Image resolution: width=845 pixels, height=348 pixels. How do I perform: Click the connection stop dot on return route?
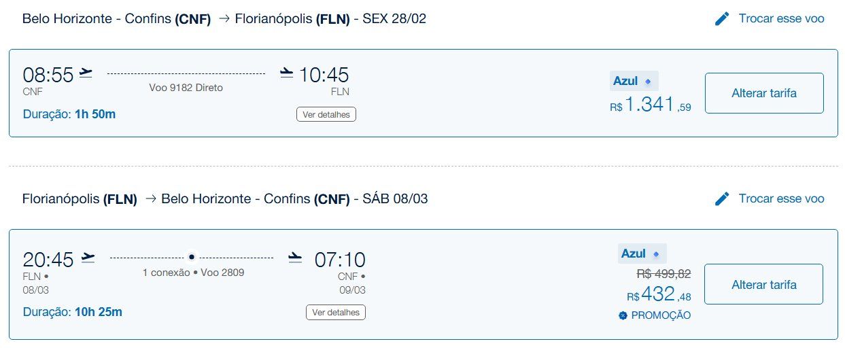[x=192, y=257]
